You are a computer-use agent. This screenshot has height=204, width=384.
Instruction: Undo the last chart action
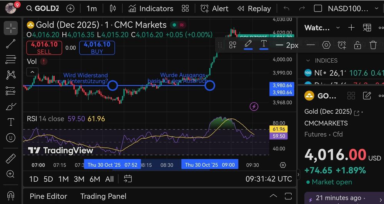286,8
